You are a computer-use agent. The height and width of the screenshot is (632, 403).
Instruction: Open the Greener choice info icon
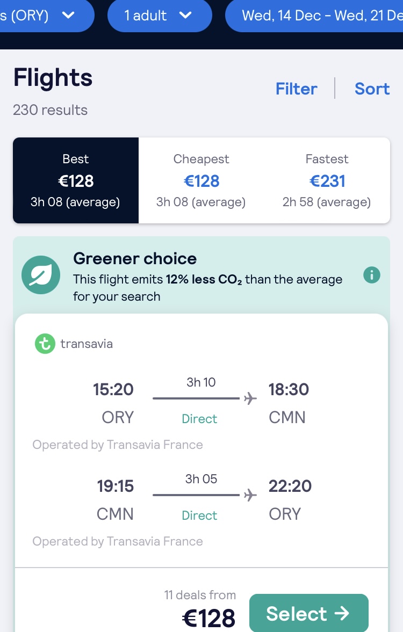pyautogui.click(x=371, y=275)
